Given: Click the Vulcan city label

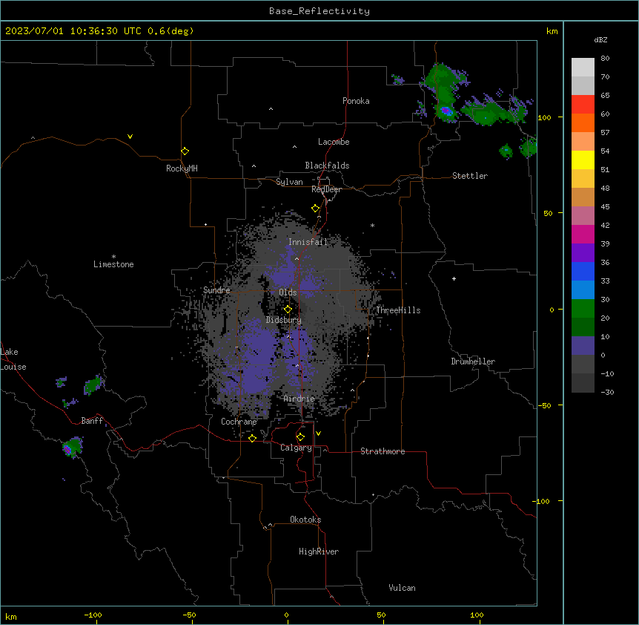Looking at the screenshot, I should tap(403, 588).
